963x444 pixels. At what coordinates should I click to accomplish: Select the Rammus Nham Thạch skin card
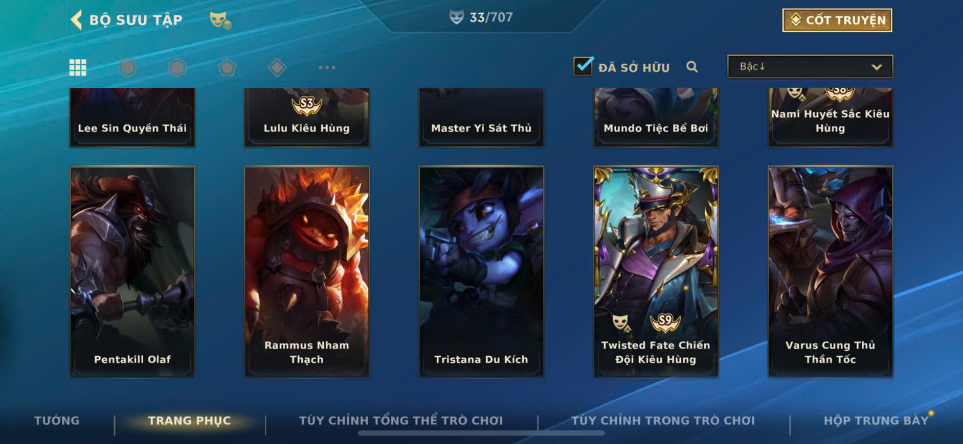coord(307,272)
